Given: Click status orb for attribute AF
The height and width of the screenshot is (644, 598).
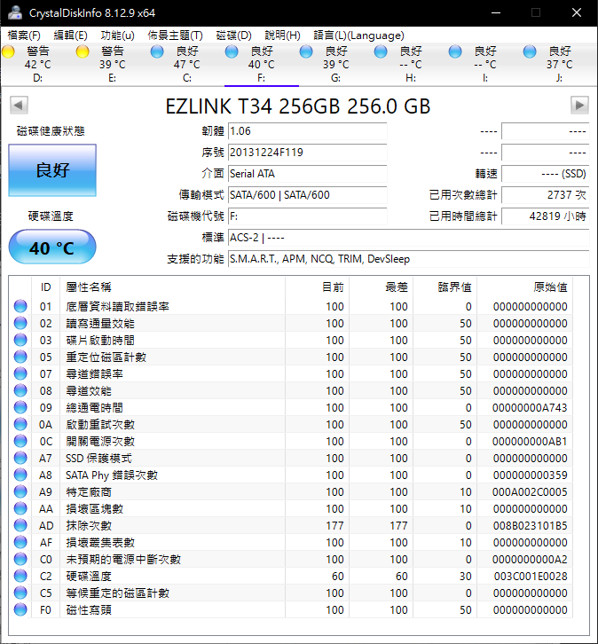Looking at the screenshot, I should click(20, 542).
